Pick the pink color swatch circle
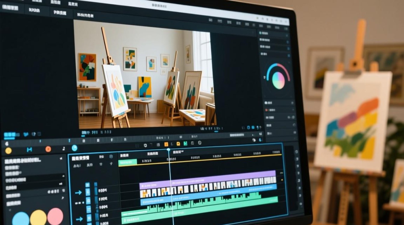 55,216
